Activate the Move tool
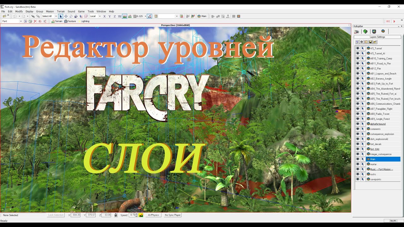Screen dimensions: 404x227 [x=66, y=16]
